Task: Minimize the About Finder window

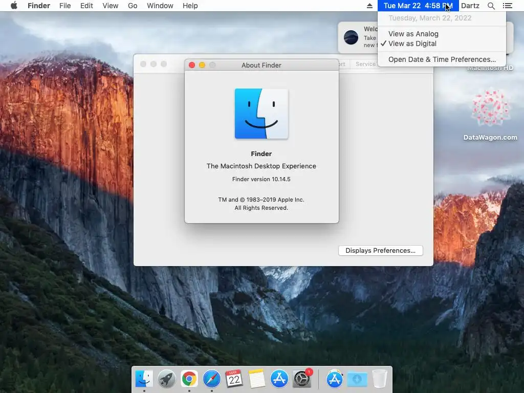Action: (x=202, y=65)
